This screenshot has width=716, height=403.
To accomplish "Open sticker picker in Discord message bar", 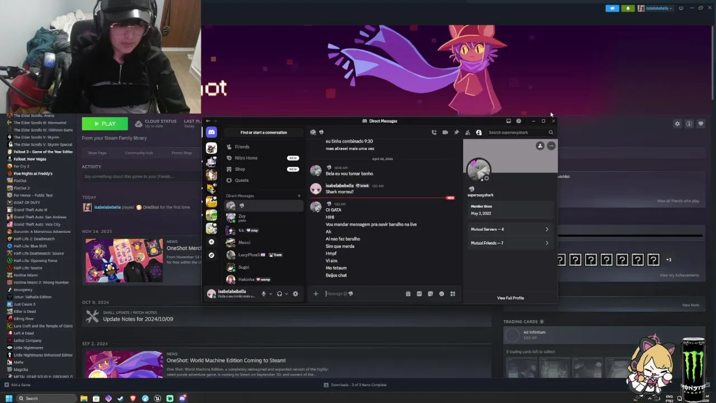I will [x=430, y=294].
